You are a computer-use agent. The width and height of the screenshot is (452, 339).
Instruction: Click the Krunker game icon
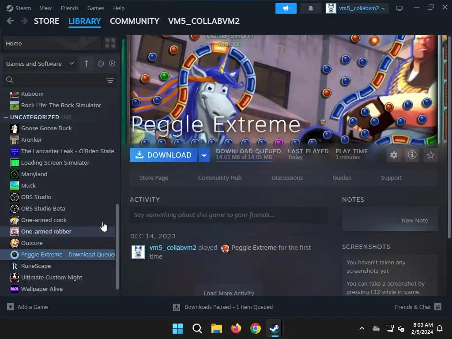(15, 140)
